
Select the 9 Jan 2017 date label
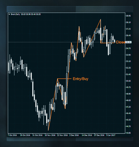111,135
